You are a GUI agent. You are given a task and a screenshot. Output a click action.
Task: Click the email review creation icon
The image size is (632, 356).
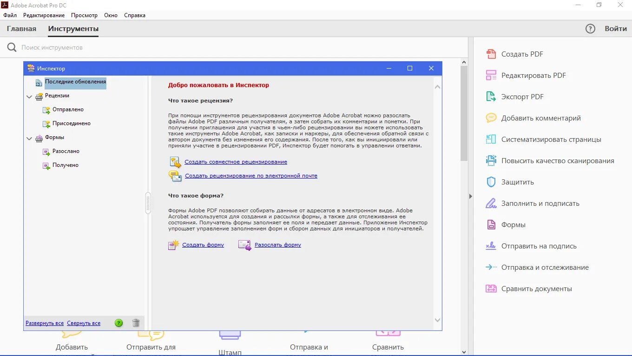[x=175, y=176]
